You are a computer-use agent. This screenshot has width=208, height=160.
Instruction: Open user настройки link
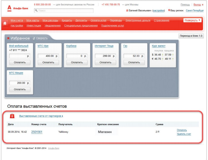pyautogui.click(x=159, y=11)
